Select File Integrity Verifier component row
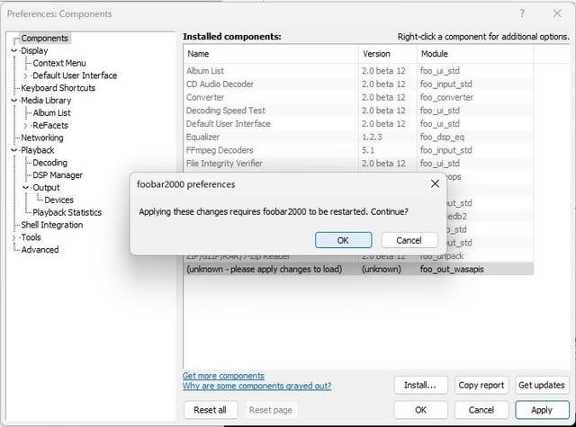Image resolution: width=576 pixels, height=427 pixels. [x=358, y=164]
